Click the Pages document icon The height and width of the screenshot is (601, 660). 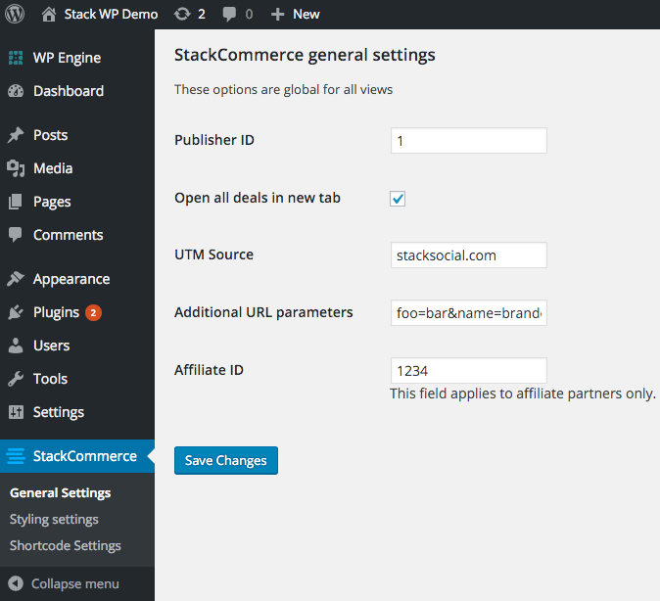15,202
